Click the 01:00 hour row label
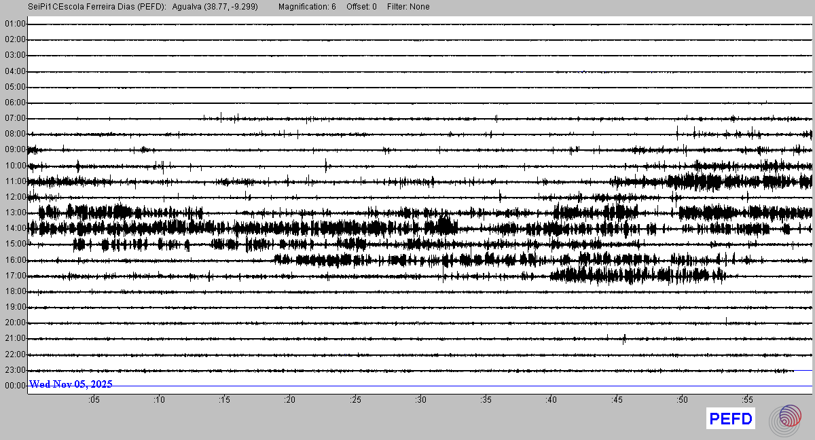Viewport: 815px width, 440px height. pyautogui.click(x=15, y=24)
